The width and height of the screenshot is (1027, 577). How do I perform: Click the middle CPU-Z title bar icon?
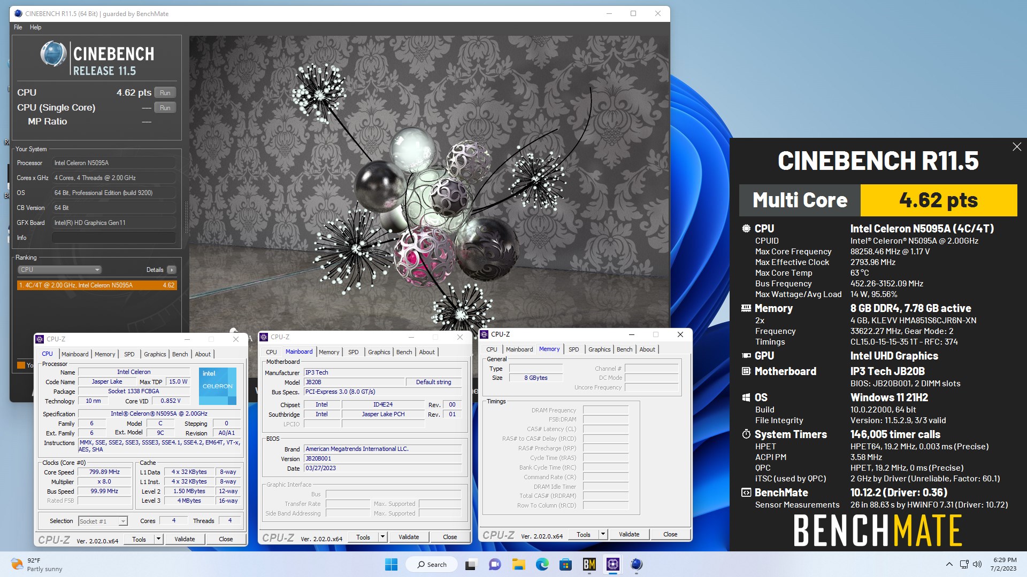click(264, 337)
